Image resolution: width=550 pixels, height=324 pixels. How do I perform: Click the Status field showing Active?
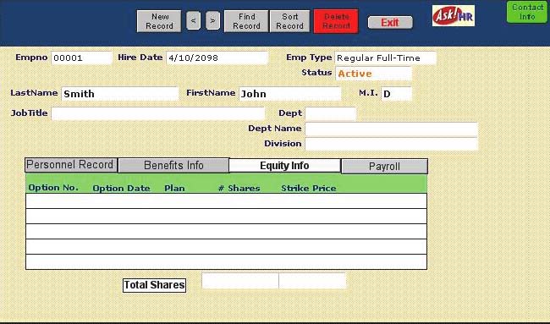tap(373, 74)
